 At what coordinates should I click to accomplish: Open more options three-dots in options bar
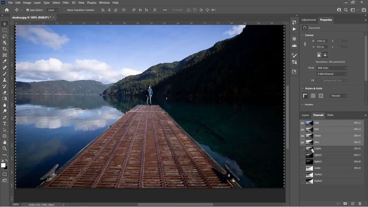(x=165, y=10)
